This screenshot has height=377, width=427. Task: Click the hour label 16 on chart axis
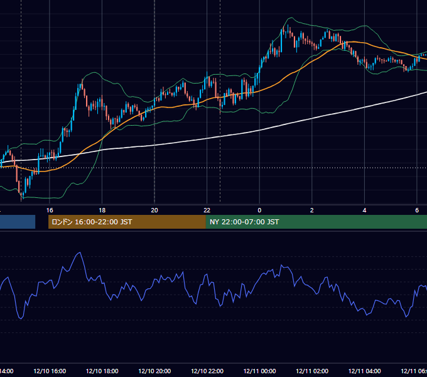(x=50, y=210)
